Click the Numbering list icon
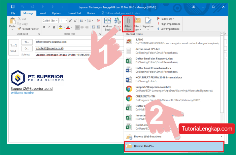The width and height of the screenshot is (236, 155). (x=89, y=20)
